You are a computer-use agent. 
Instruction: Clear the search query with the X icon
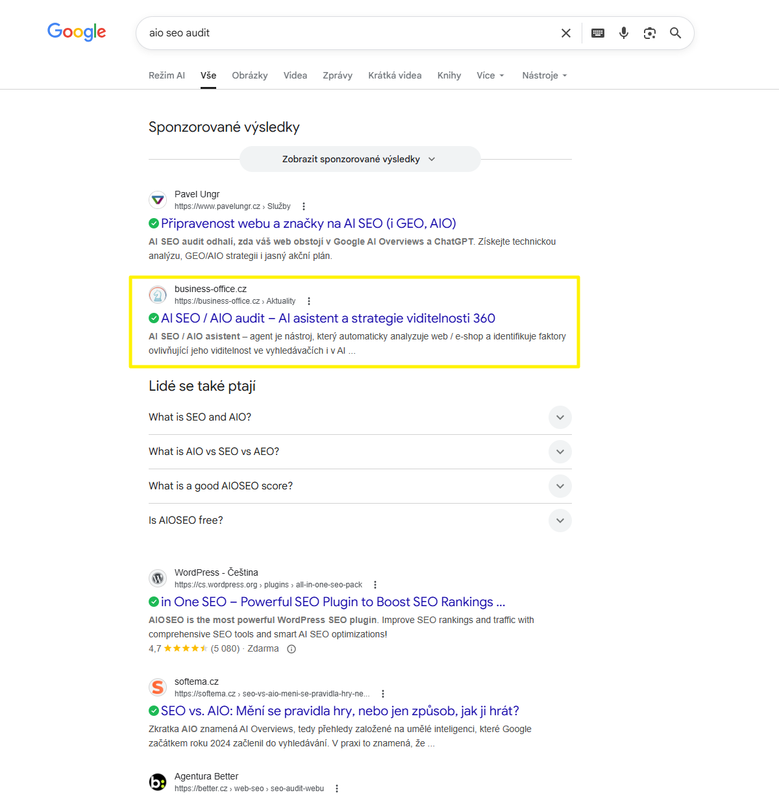click(565, 32)
